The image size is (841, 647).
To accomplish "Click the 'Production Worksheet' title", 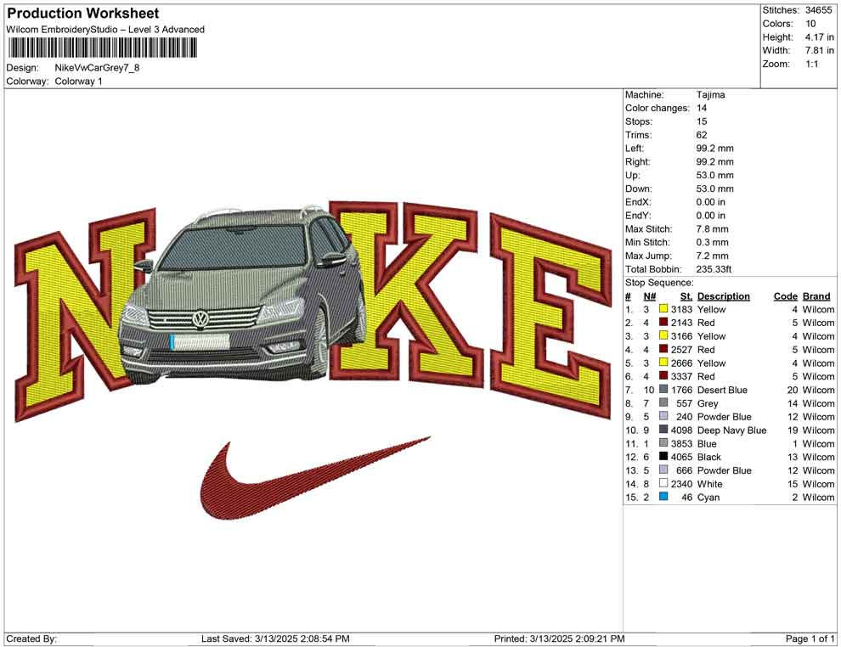I will point(82,14).
